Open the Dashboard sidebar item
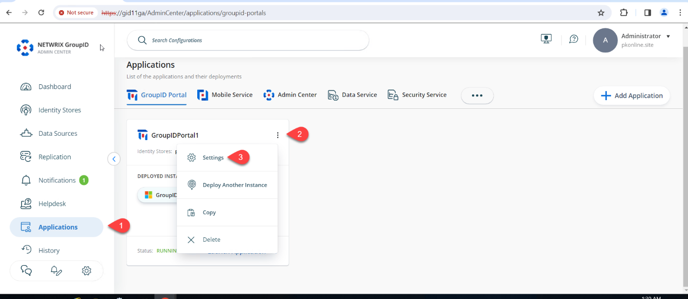Viewport: 688px width, 299px height. (54, 86)
